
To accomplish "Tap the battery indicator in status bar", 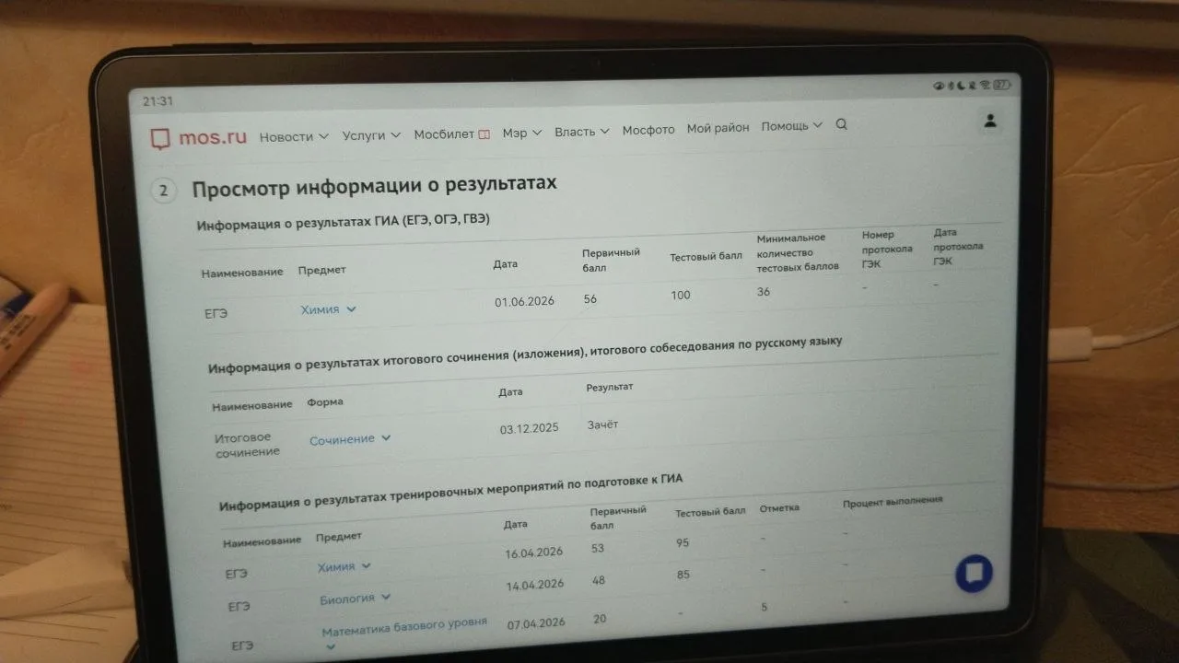I will click(1001, 86).
